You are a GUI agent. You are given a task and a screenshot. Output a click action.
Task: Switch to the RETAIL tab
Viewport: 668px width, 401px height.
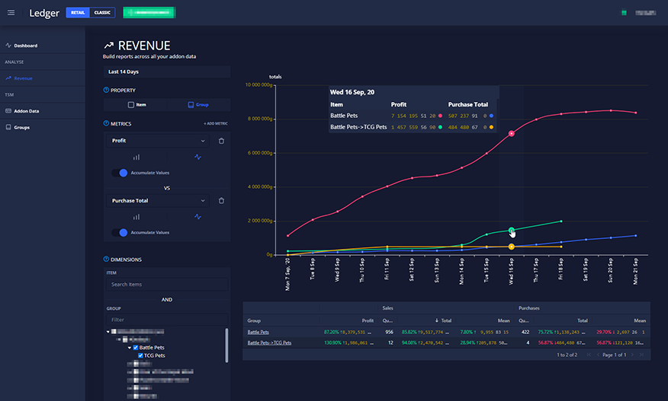(x=78, y=13)
